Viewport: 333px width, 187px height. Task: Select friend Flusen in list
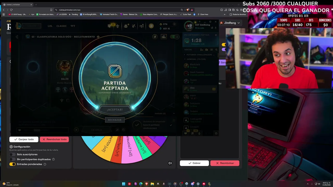tap(200, 81)
